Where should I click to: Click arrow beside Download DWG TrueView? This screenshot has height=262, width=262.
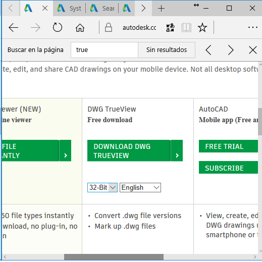click(177, 150)
